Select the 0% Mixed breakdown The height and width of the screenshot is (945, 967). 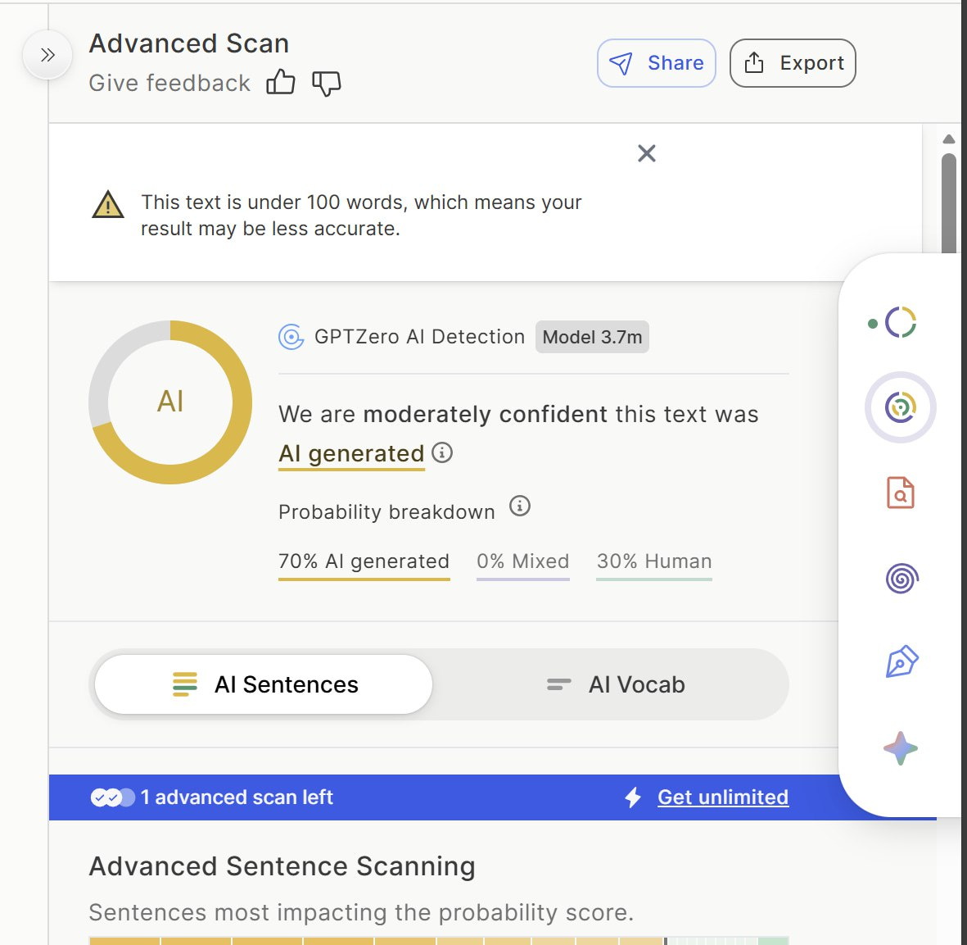[x=522, y=561]
